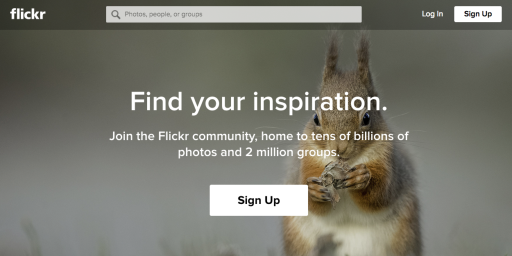Click the flickr logo in header
Screen dimensions: 512x256
[x=28, y=14]
